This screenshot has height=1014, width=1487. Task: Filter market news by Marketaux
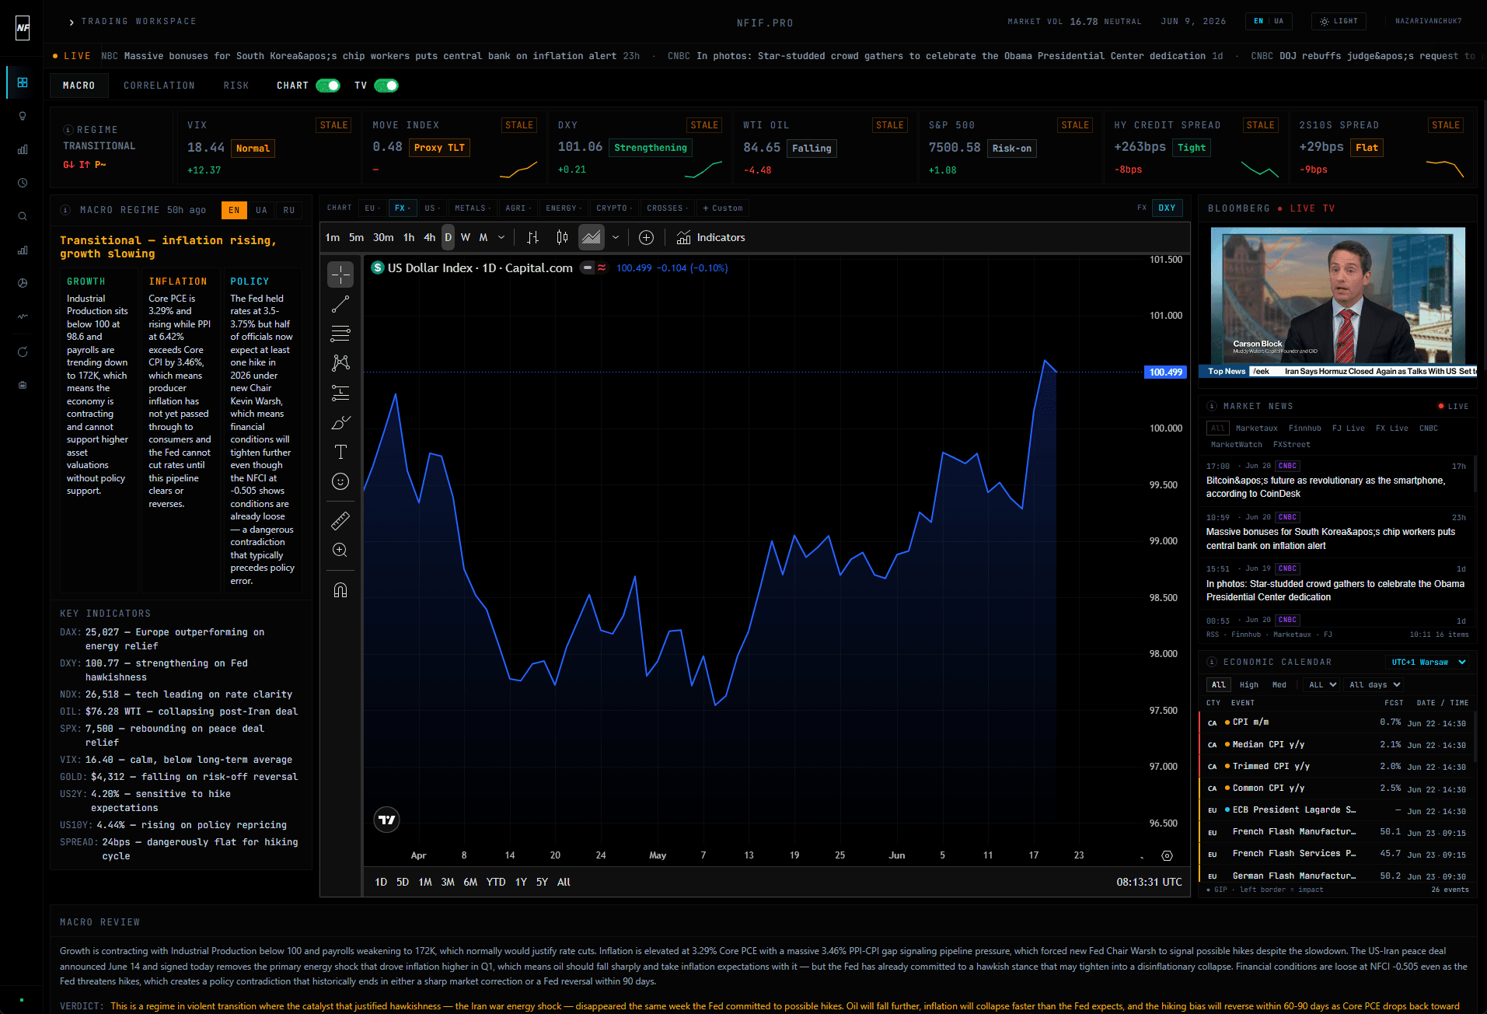click(x=1256, y=428)
